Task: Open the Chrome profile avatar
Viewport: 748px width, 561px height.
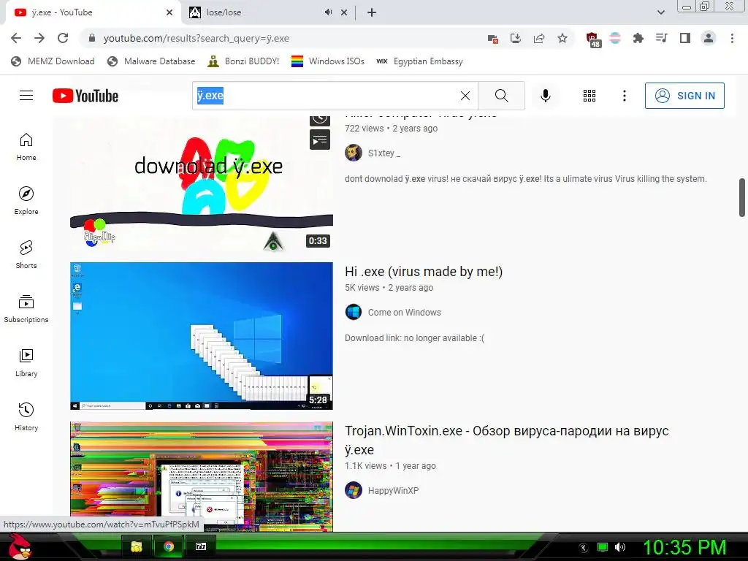Action: [x=709, y=38]
